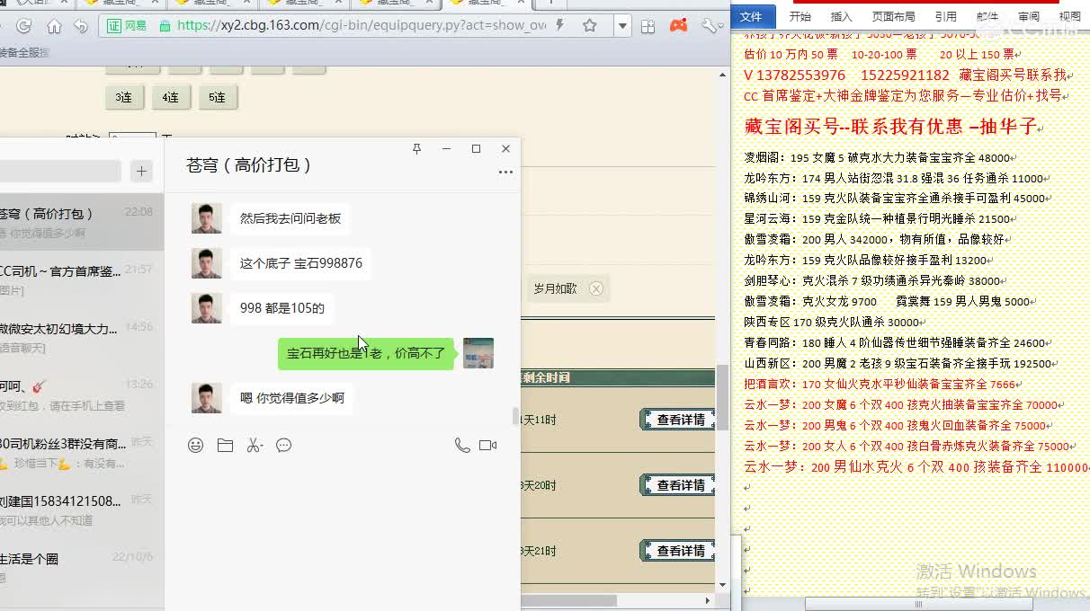Click the contact avatar beside 然后我去问问老板
The image size is (1090, 611).
(207, 218)
